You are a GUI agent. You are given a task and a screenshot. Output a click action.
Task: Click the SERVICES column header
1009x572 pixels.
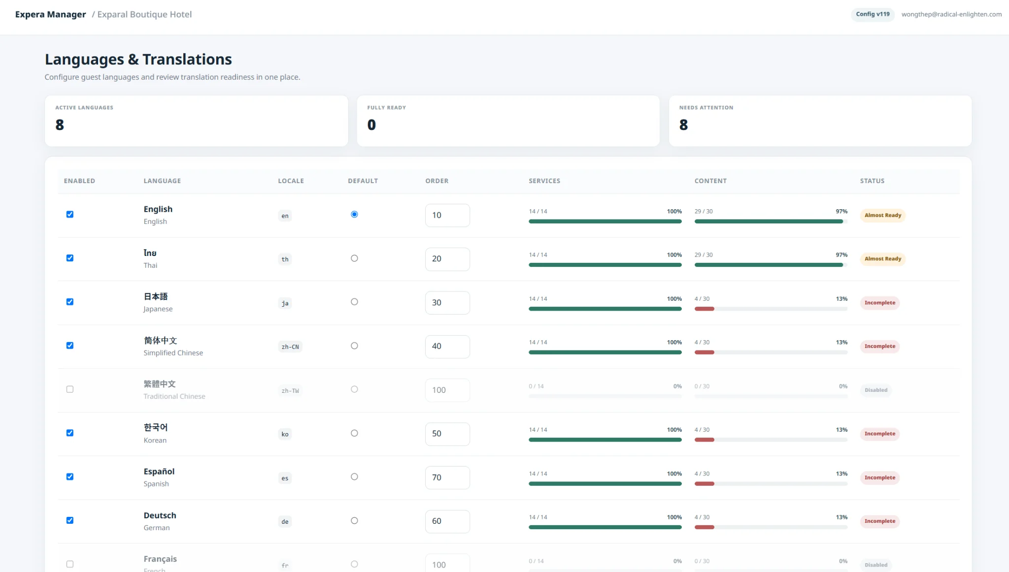pyautogui.click(x=544, y=181)
